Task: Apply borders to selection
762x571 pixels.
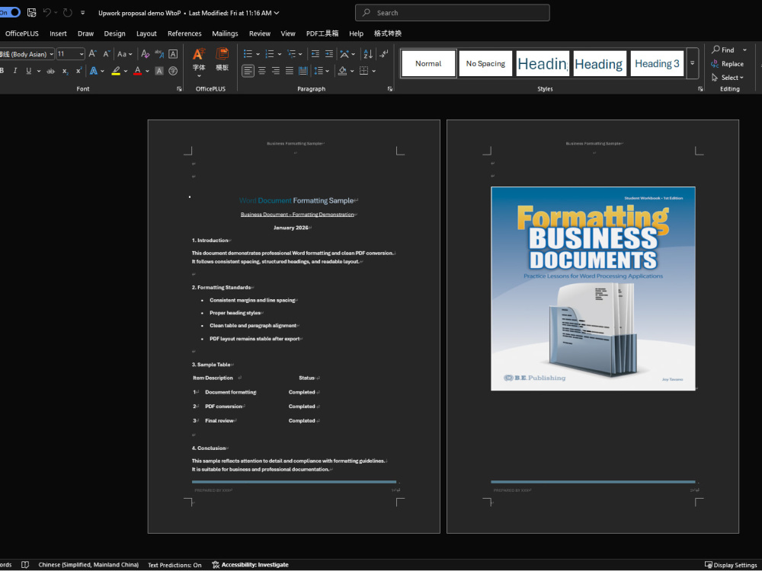Action: [x=363, y=71]
